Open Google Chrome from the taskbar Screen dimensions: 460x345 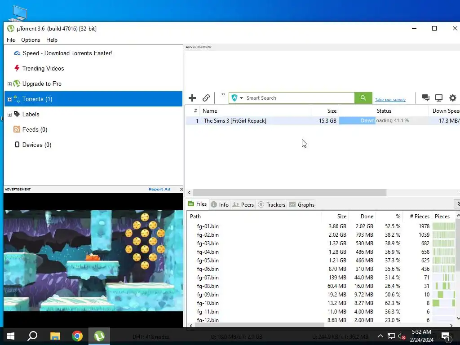pos(77,336)
